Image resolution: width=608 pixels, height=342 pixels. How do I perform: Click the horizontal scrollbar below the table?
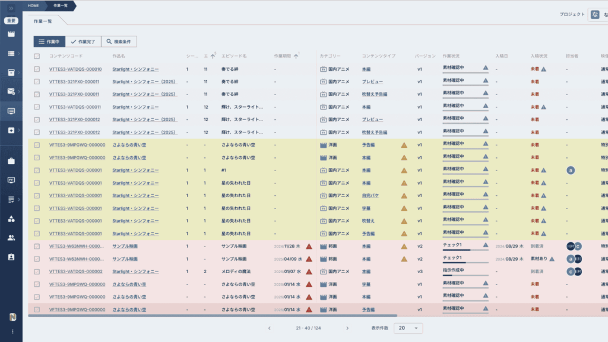pos(213,316)
